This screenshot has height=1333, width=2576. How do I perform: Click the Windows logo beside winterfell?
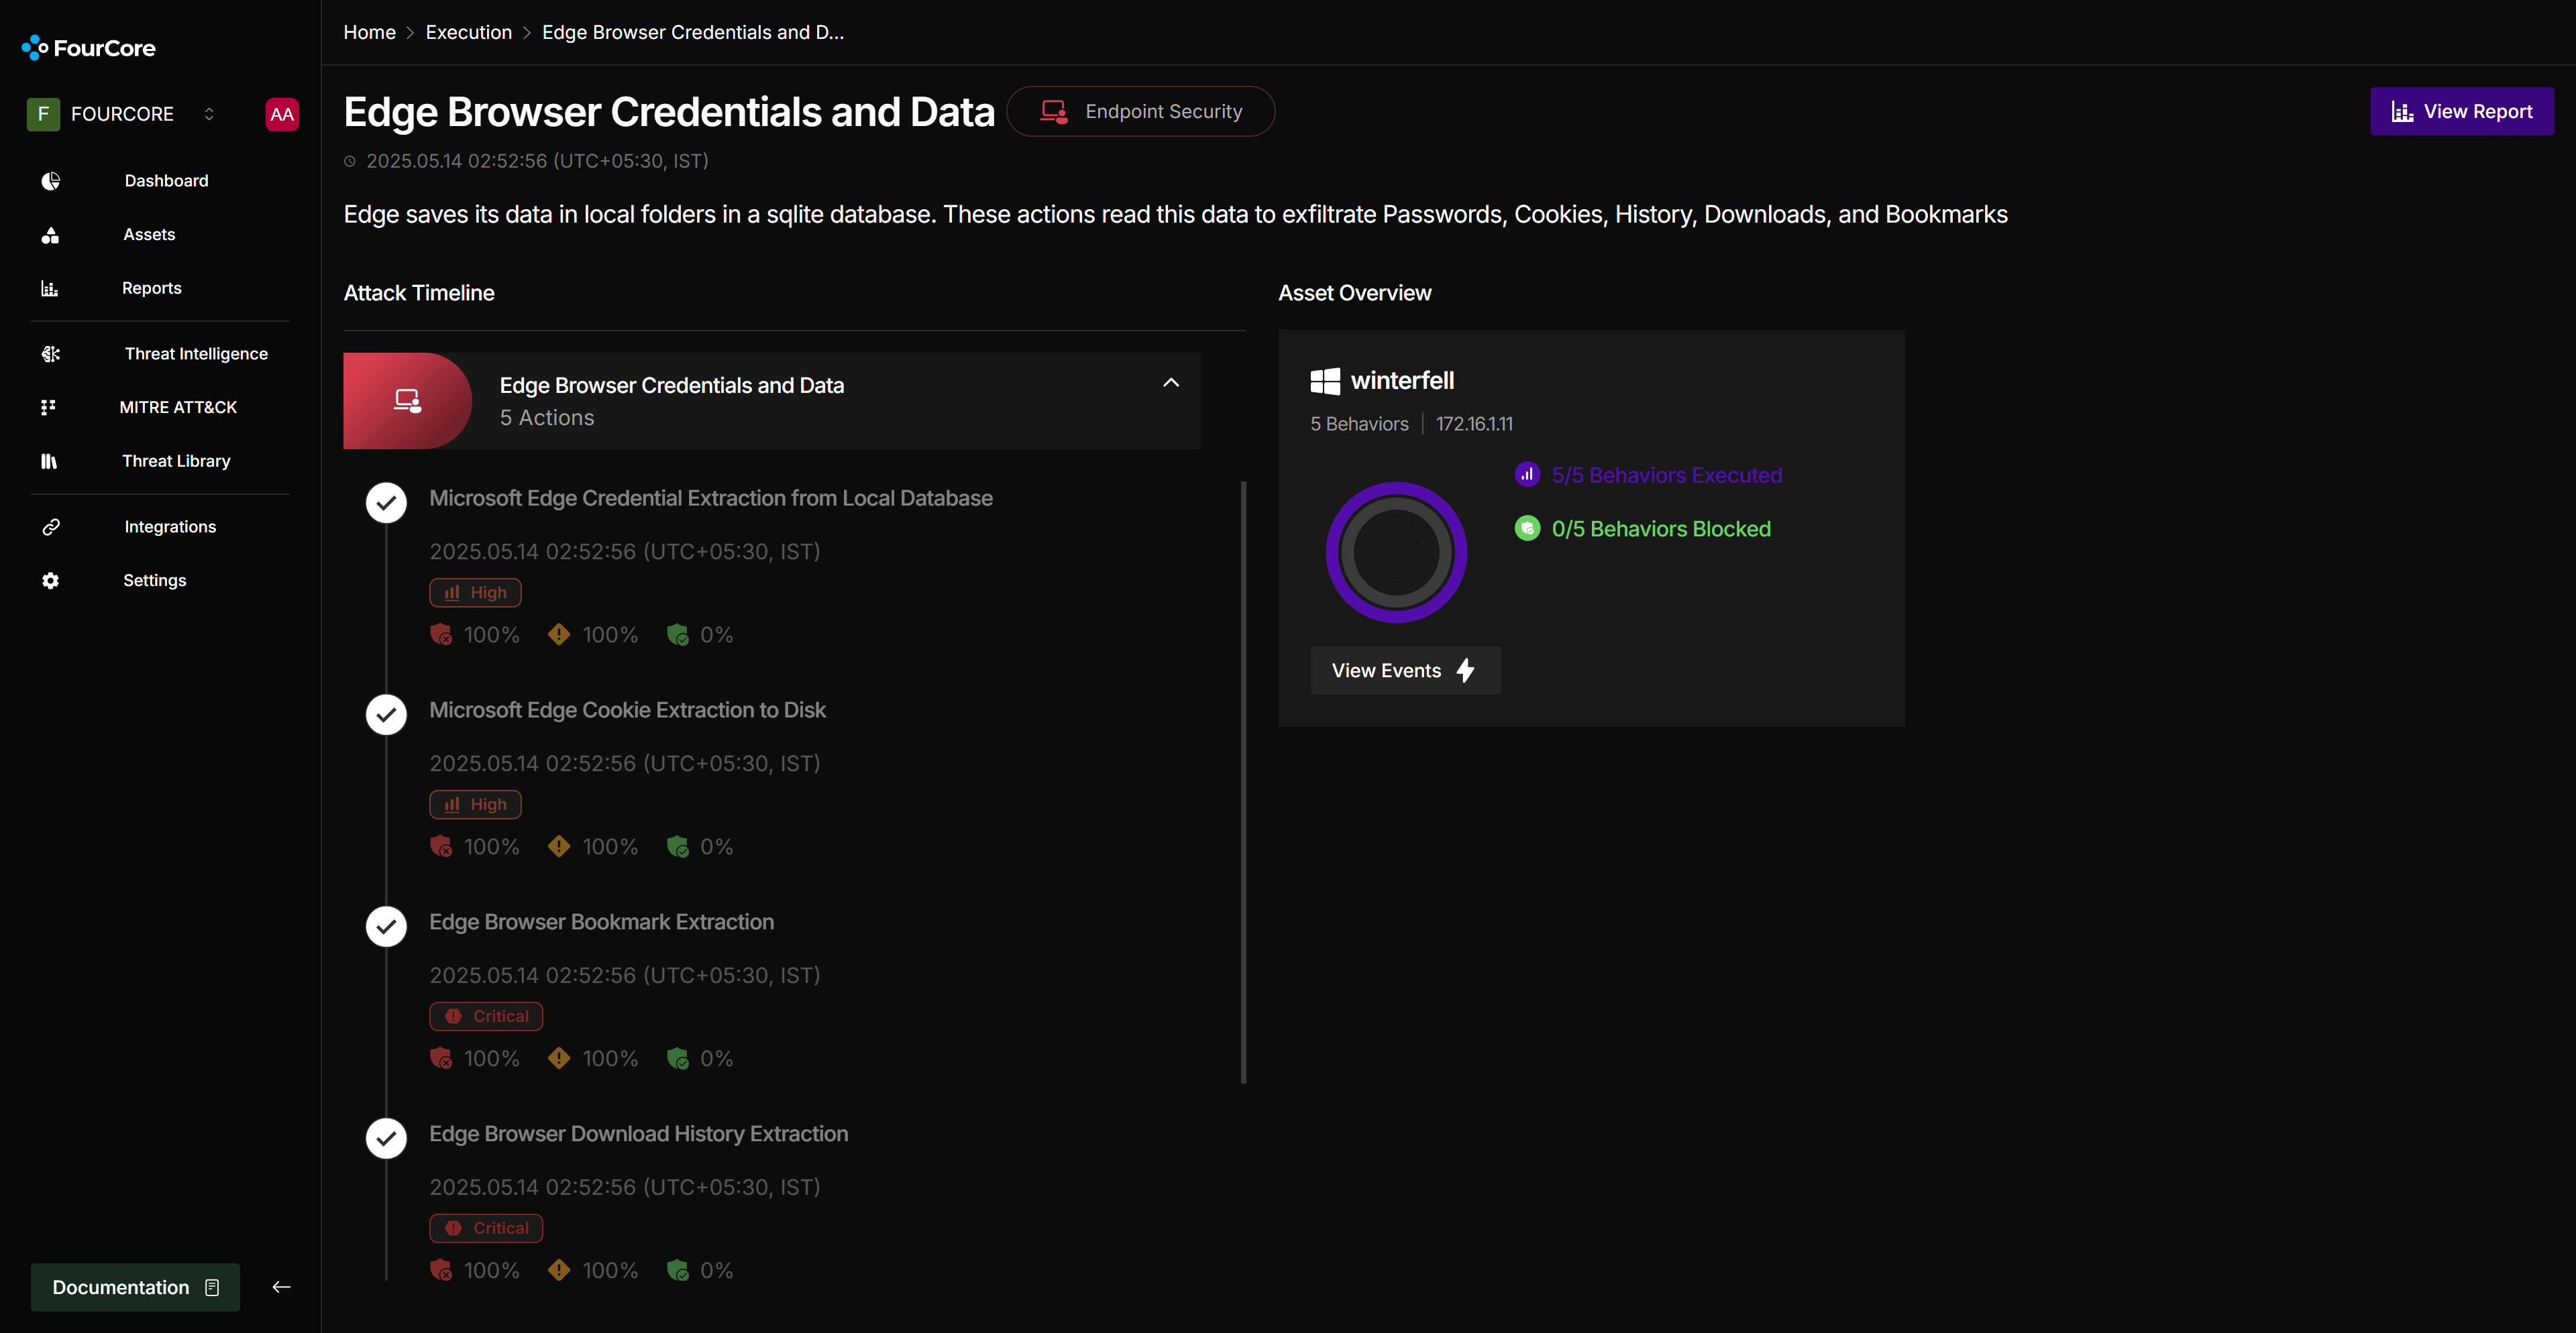[x=1325, y=381]
